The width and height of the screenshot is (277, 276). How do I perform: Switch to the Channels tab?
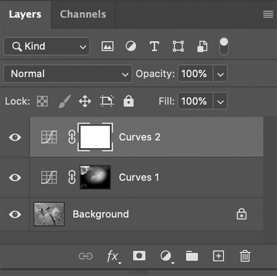(x=83, y=14)
